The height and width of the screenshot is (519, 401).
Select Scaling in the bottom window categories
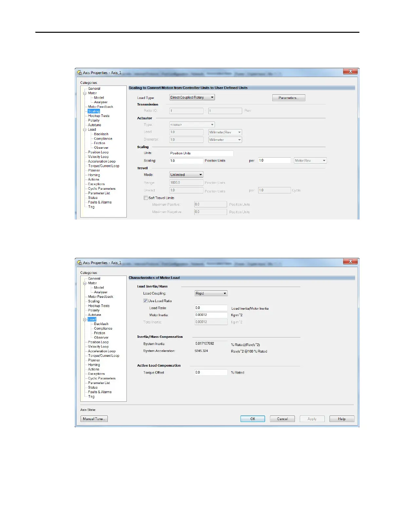[94, 301]
